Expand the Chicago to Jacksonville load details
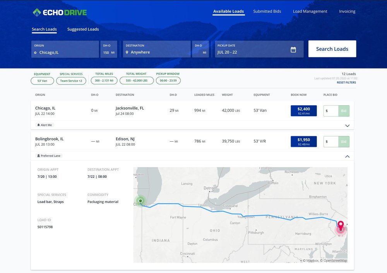 (x=347, y=125)
